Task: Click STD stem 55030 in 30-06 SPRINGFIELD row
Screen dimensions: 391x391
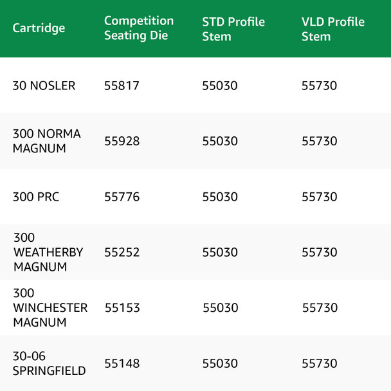Action: pos(220,364)
